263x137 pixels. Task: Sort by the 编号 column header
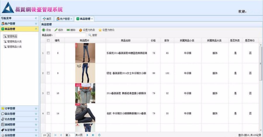coord(57,40)
